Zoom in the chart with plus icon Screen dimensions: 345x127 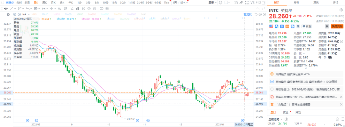tap(264, 14)
